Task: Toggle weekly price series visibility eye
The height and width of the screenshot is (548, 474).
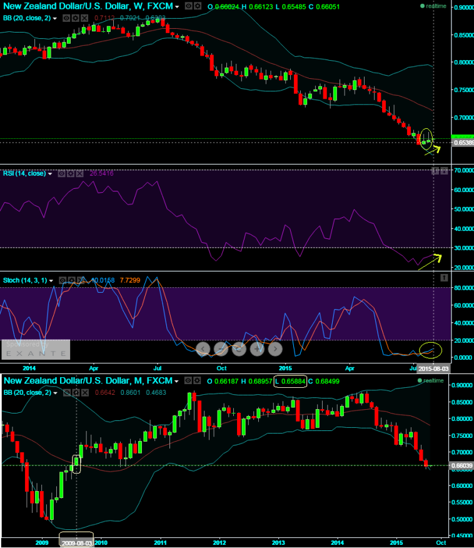Action: point(188,6)
